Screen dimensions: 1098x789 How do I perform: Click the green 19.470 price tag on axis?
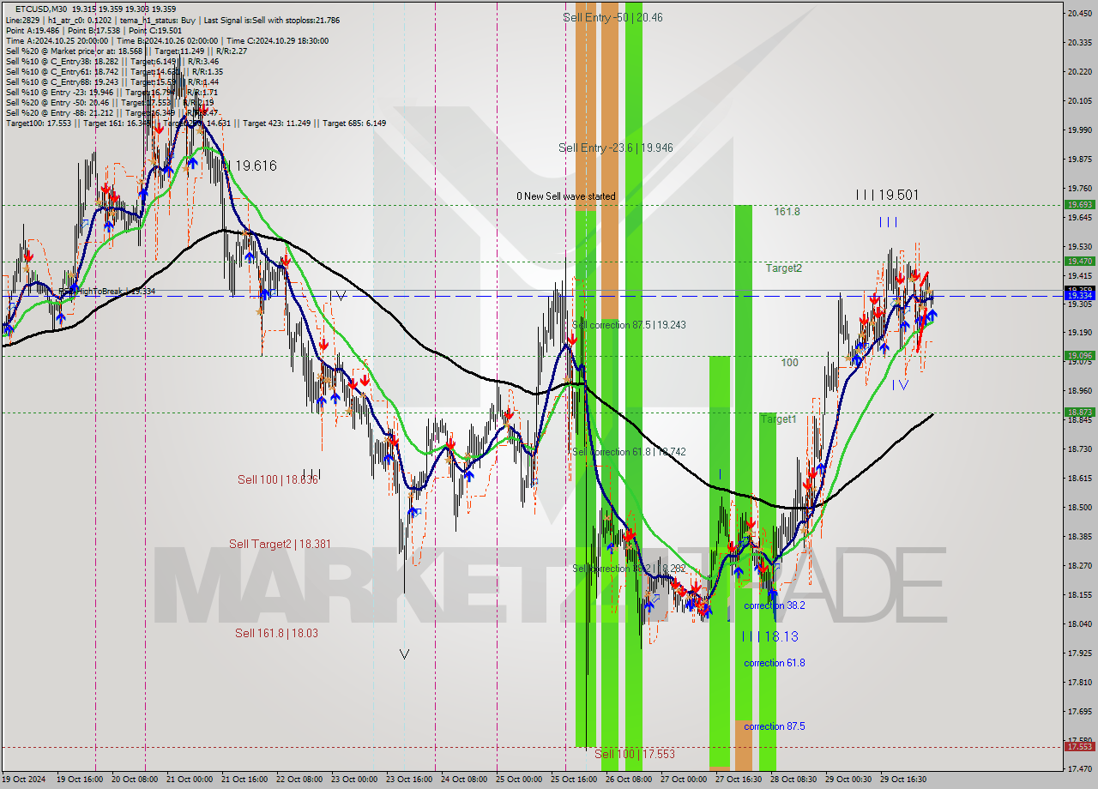click(1078, 261)
